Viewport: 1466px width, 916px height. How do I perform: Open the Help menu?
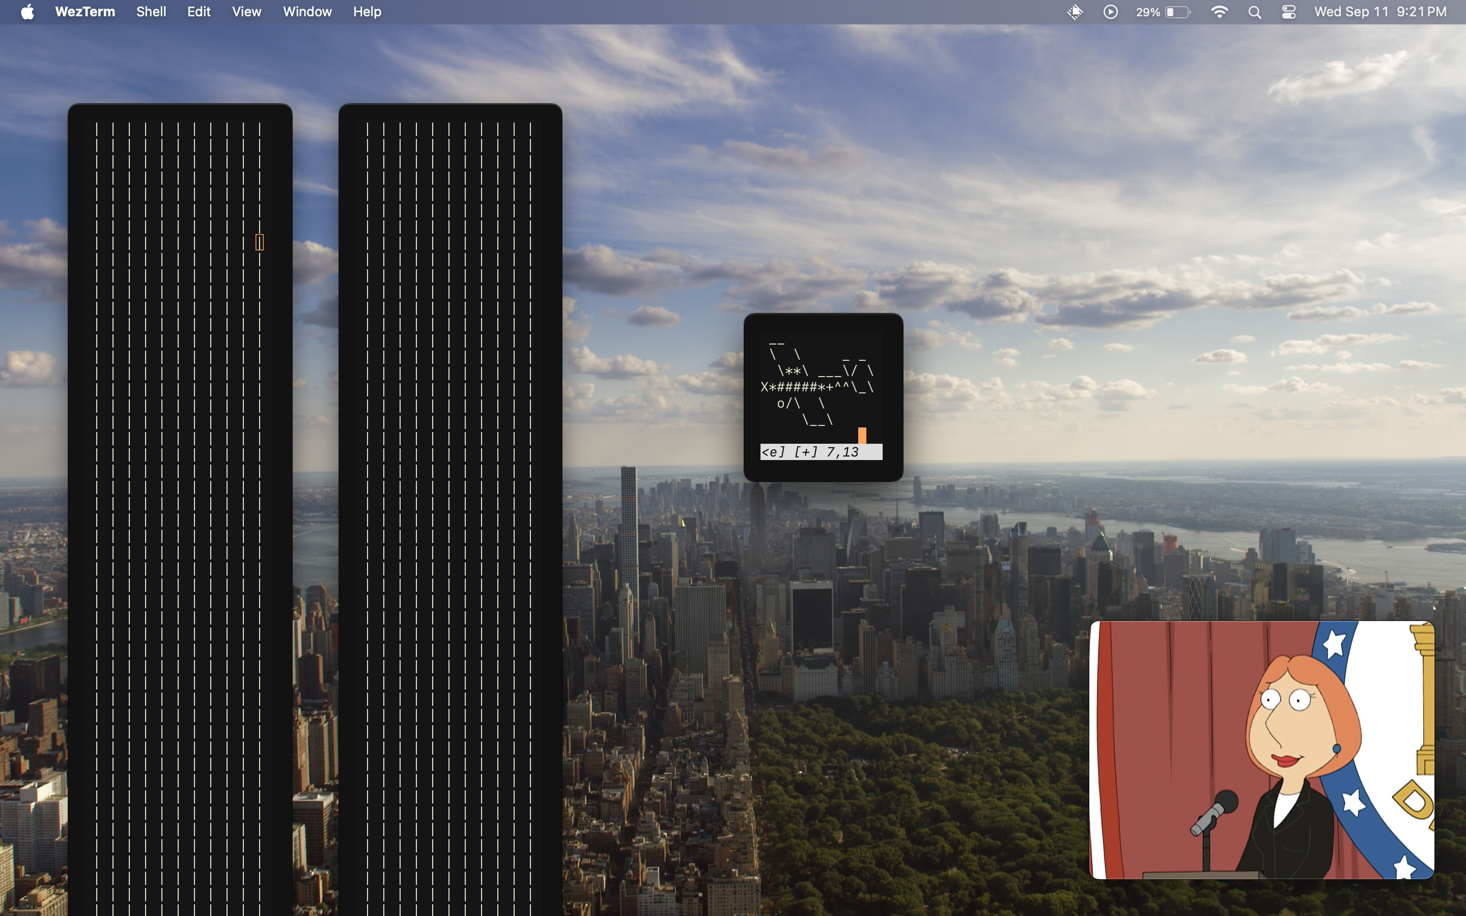[367, 12]
